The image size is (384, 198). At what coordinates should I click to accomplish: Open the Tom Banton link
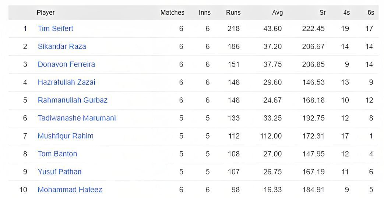tap(57, 154)
